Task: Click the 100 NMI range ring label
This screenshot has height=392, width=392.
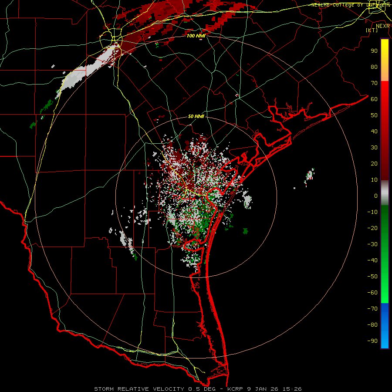Action: pyautogui.click(x=196, y=36)
